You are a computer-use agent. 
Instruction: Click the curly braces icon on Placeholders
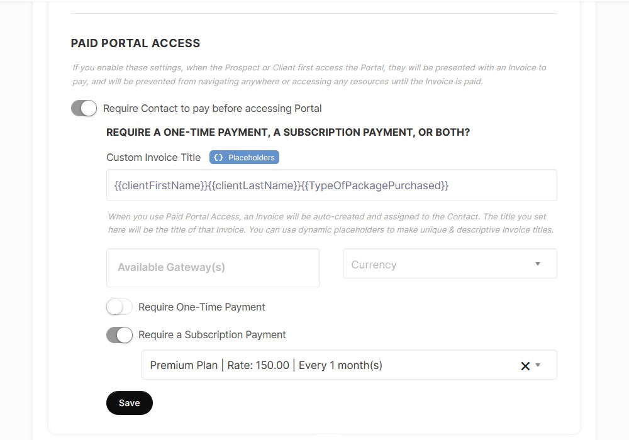tap(218, 158)
